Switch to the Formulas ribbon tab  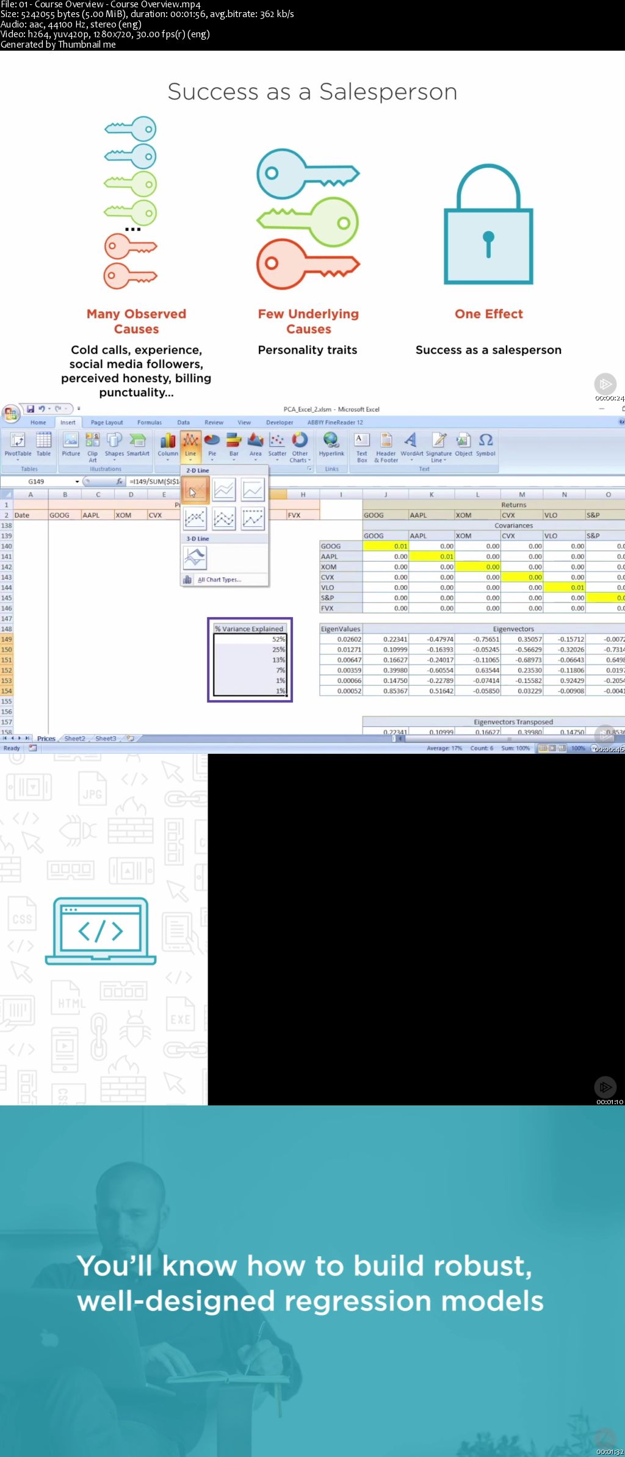150,422
